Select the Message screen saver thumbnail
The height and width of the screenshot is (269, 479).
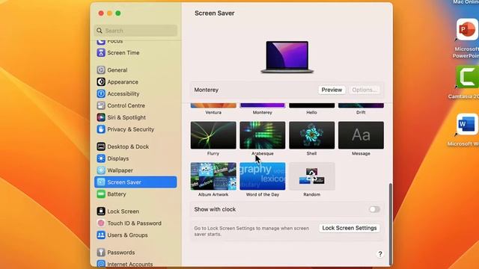pos(361,135)
